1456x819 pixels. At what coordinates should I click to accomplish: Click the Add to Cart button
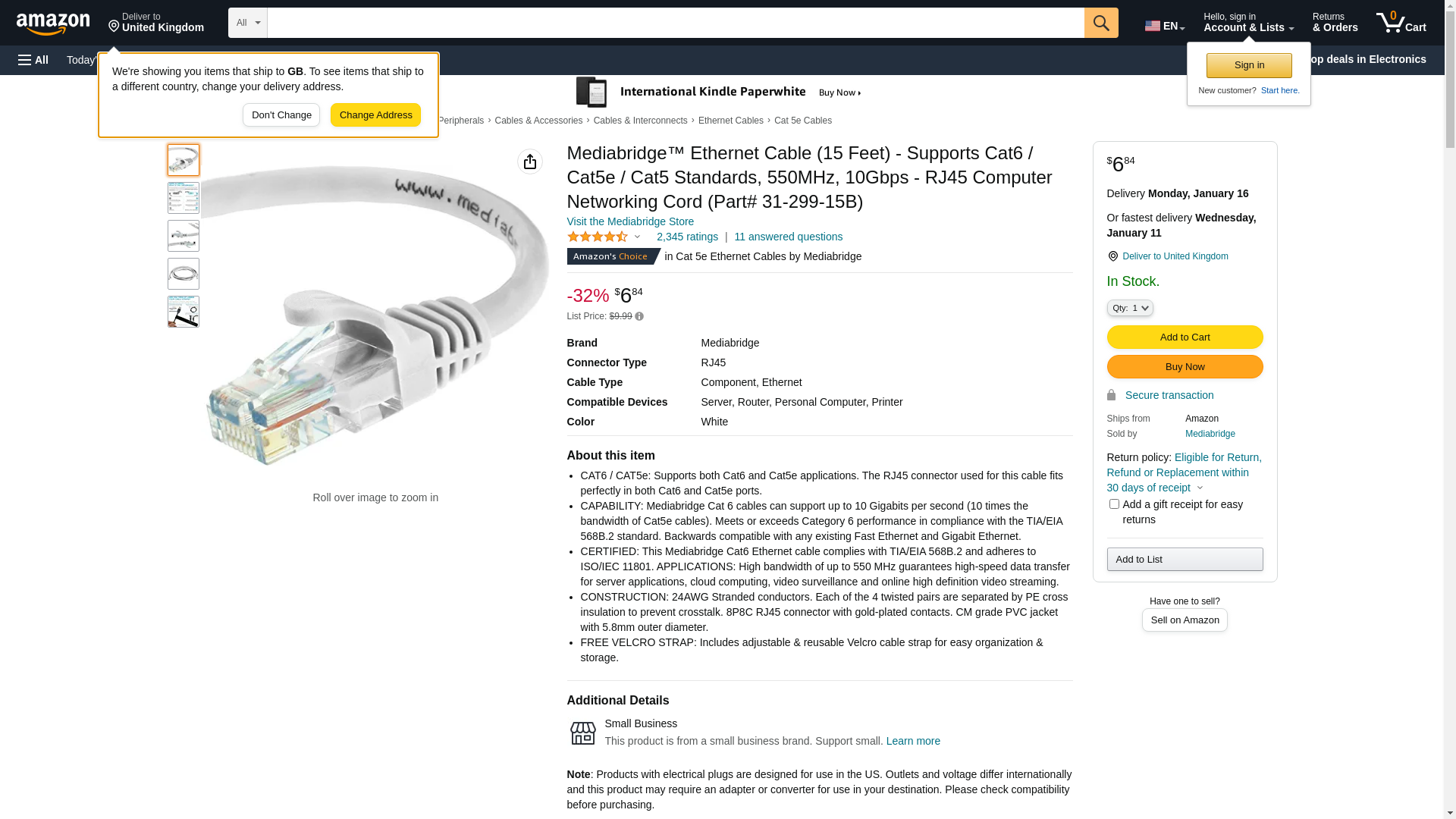[1185, 337]
